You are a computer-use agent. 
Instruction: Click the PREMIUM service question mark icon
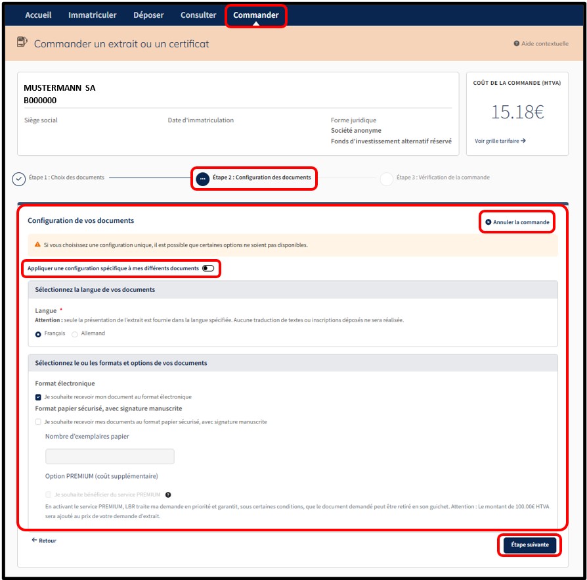pos(168,495)
